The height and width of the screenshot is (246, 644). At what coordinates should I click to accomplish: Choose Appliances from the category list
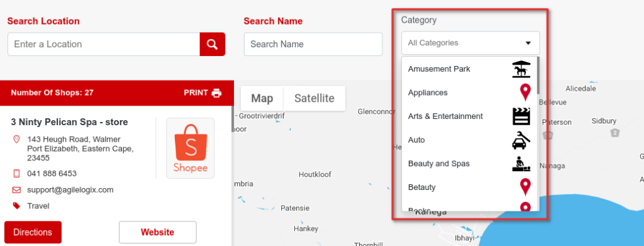click(x=469, y=92)
